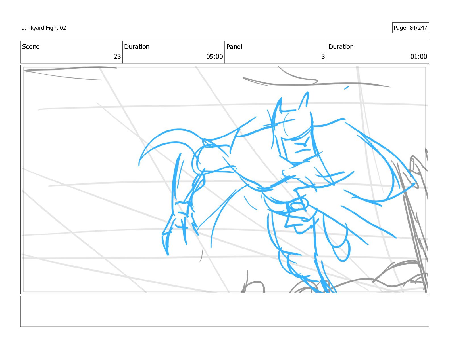The width and height of the screenshot is (450, 347).
Task: Click the scene number '23'
Action: pyautogui.click(x=117, y=57)
